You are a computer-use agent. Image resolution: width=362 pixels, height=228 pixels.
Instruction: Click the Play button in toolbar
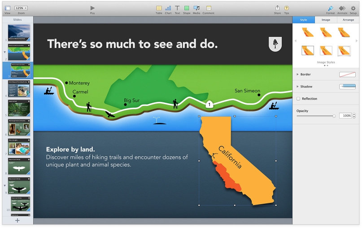(x=92, y=8)
